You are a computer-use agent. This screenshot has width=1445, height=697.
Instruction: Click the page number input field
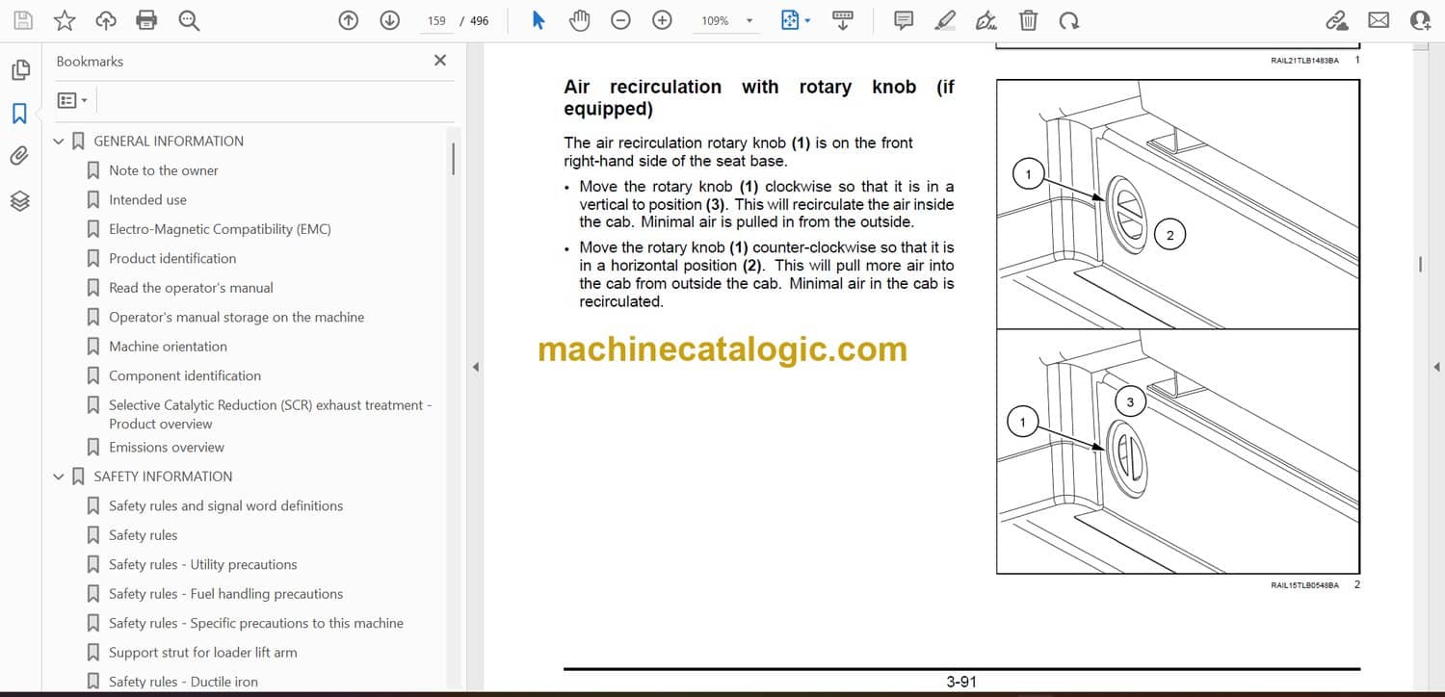(x=436, y=20)
